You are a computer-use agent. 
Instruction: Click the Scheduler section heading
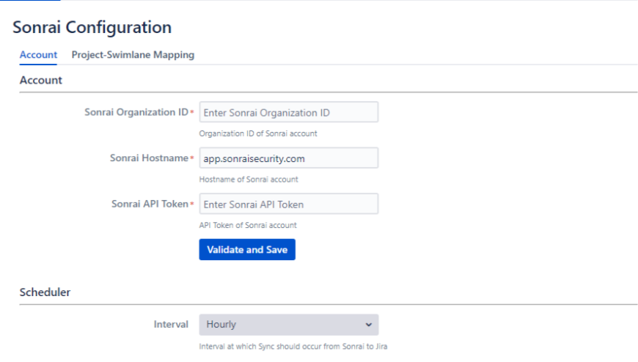(x=45, y=292)
